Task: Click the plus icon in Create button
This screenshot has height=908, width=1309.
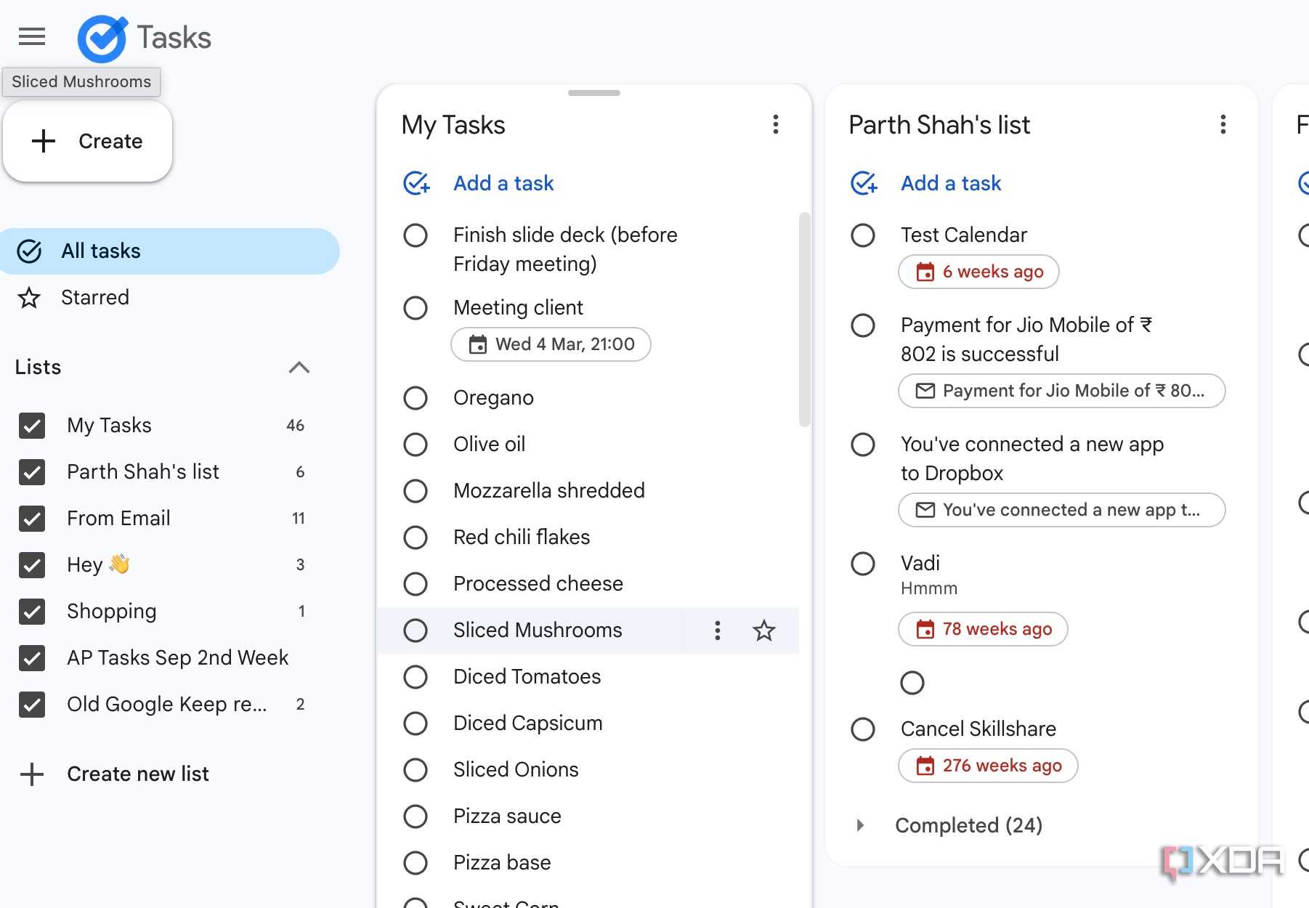Action: [x=44, y=141]
